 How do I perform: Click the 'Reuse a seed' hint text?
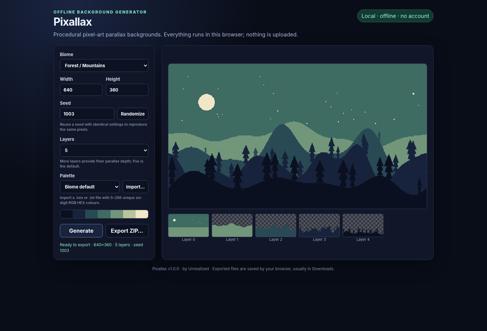pyautogui.click(x=103, y=127)
